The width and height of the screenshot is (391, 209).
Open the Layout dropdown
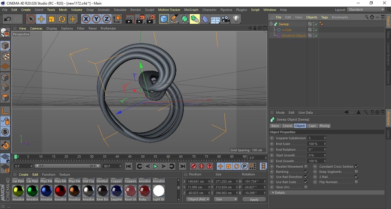tap(366, 9)
